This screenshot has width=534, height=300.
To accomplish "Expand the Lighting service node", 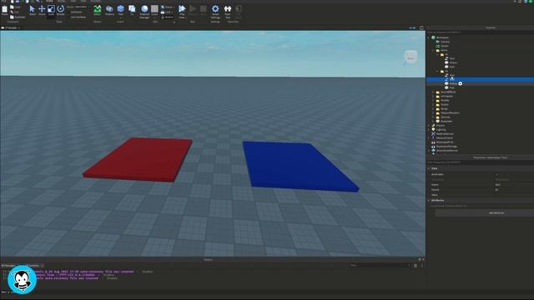I will pyautogui.click(x=429, y=130).
